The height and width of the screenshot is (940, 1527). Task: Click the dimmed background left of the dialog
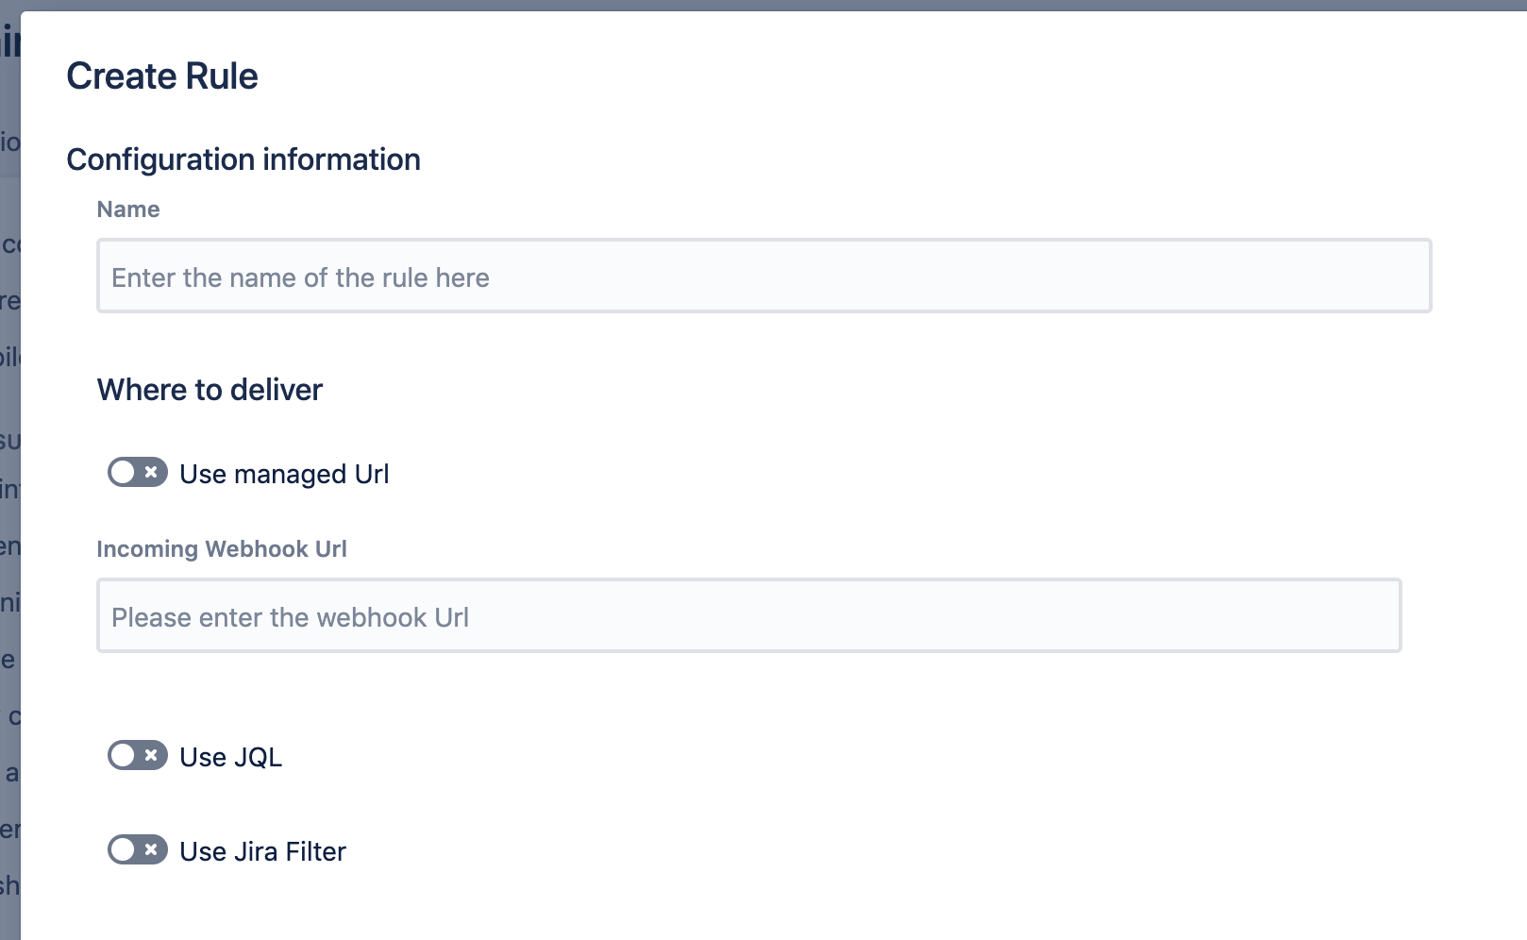(x=8, y=566)
